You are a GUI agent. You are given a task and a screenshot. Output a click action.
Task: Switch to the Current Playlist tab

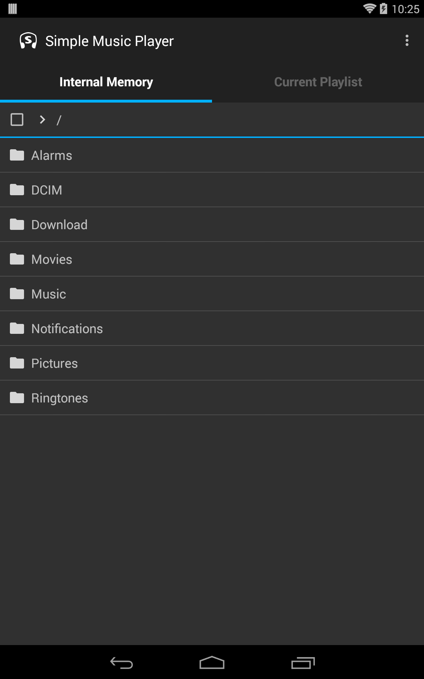click(x=318, y=82)
